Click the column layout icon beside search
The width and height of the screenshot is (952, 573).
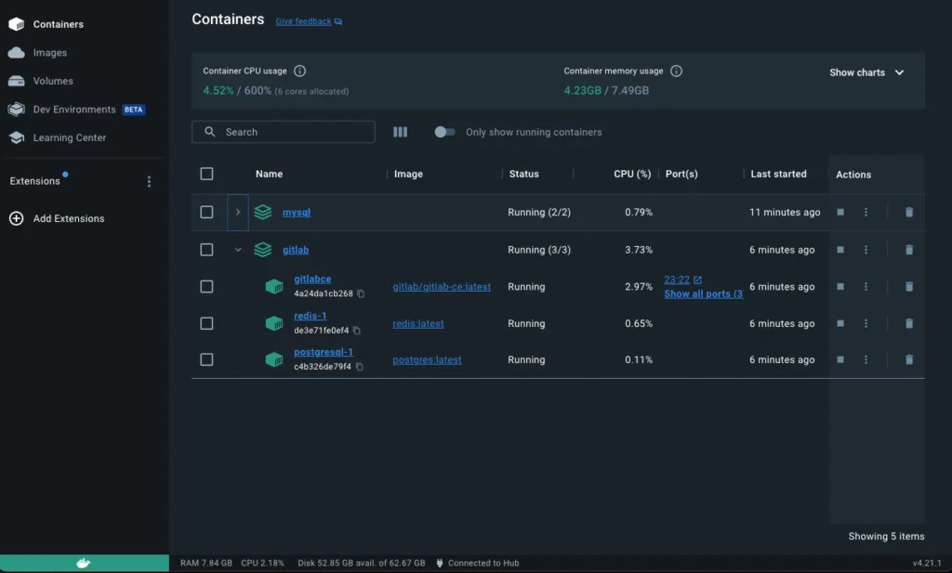pos(400,132)
